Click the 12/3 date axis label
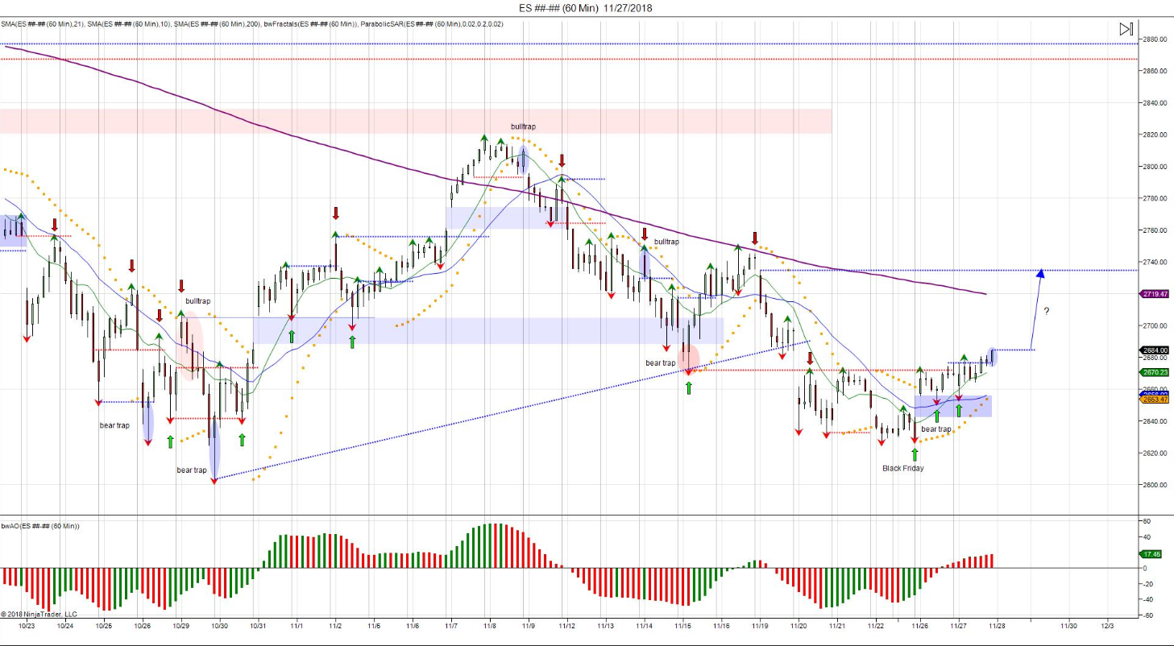1174x646 pixels. 1108,625
